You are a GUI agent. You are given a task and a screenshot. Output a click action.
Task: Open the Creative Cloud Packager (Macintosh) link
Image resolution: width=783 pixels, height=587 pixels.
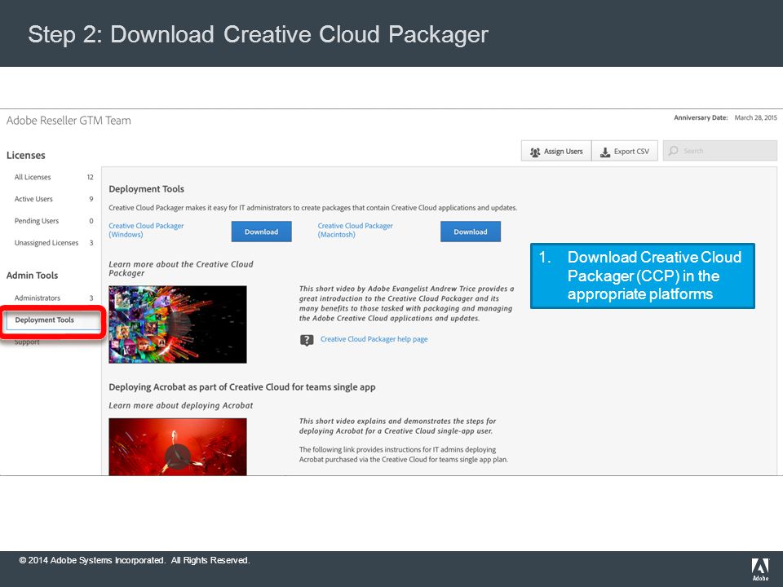[355, 230]
